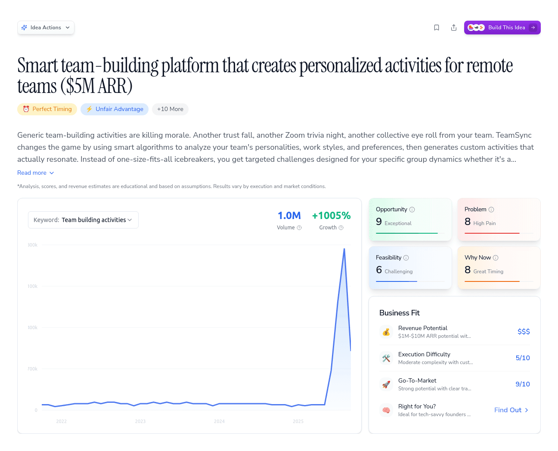Image resolution: width=558 pixels, height=451 pixels.
Task: Click the Build This Idea button
Action: click(x=502, y=27)
